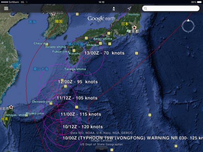Tap the place marker next to Shikoku label
The height and width of the screenshot is (152, 203).
100,43
